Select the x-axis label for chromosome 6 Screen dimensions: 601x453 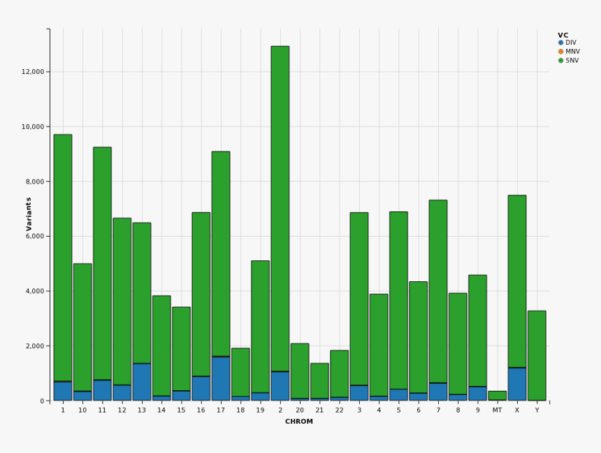(x=419, y=410)
